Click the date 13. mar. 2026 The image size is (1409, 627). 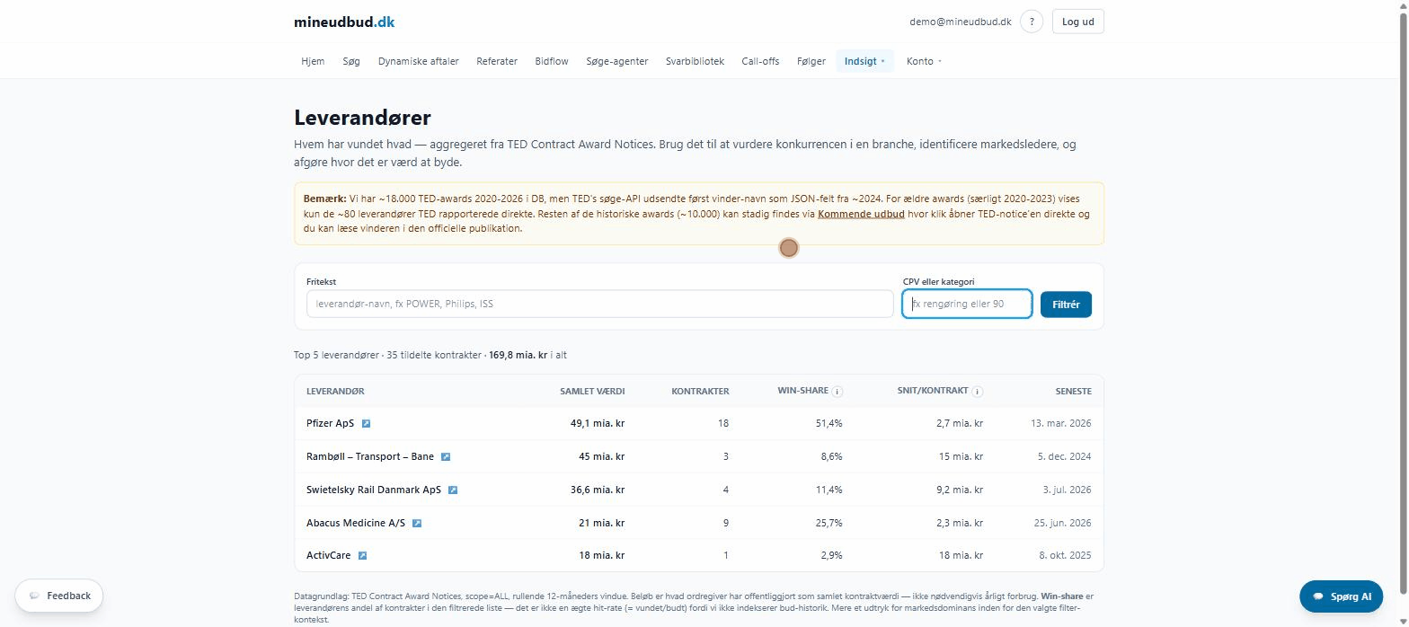1061,423
